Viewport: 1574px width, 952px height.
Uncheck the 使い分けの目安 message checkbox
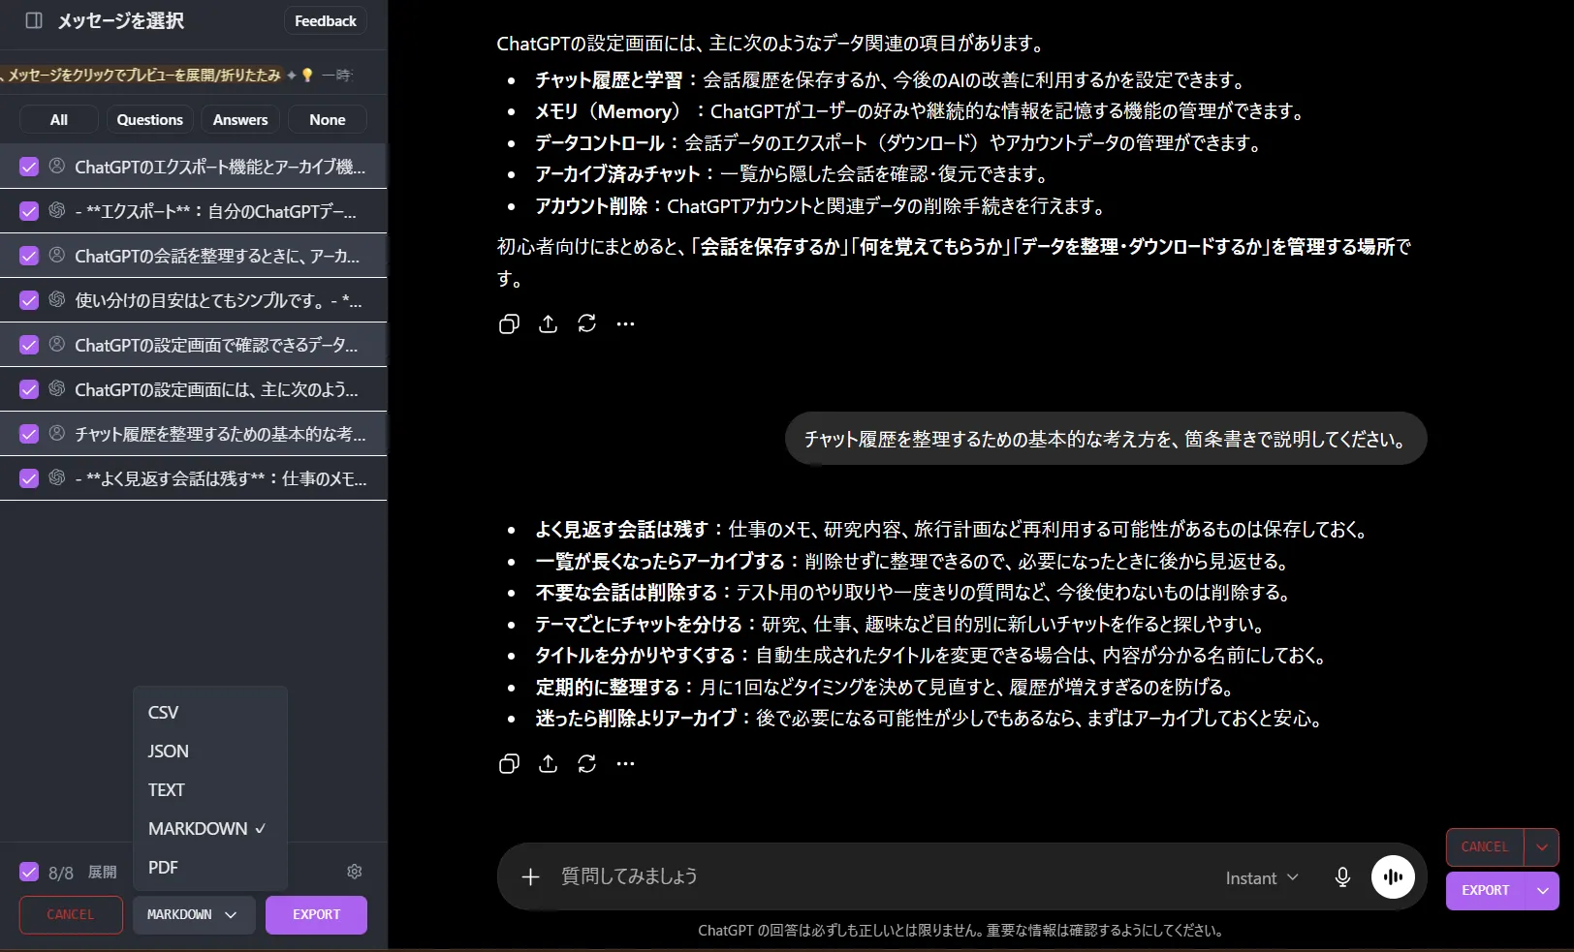tap(29, 300)
